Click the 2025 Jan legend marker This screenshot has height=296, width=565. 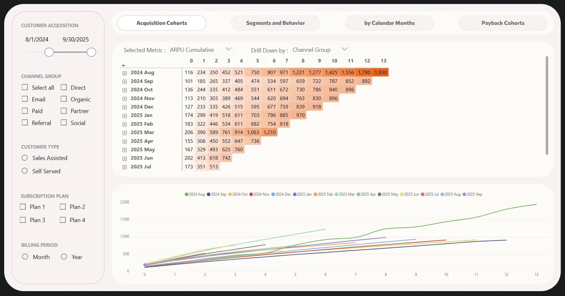(295, 194)
